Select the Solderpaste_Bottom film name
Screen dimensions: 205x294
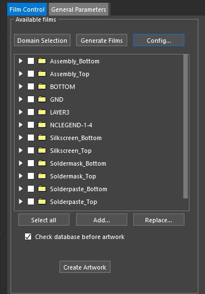tap(78, 189)
